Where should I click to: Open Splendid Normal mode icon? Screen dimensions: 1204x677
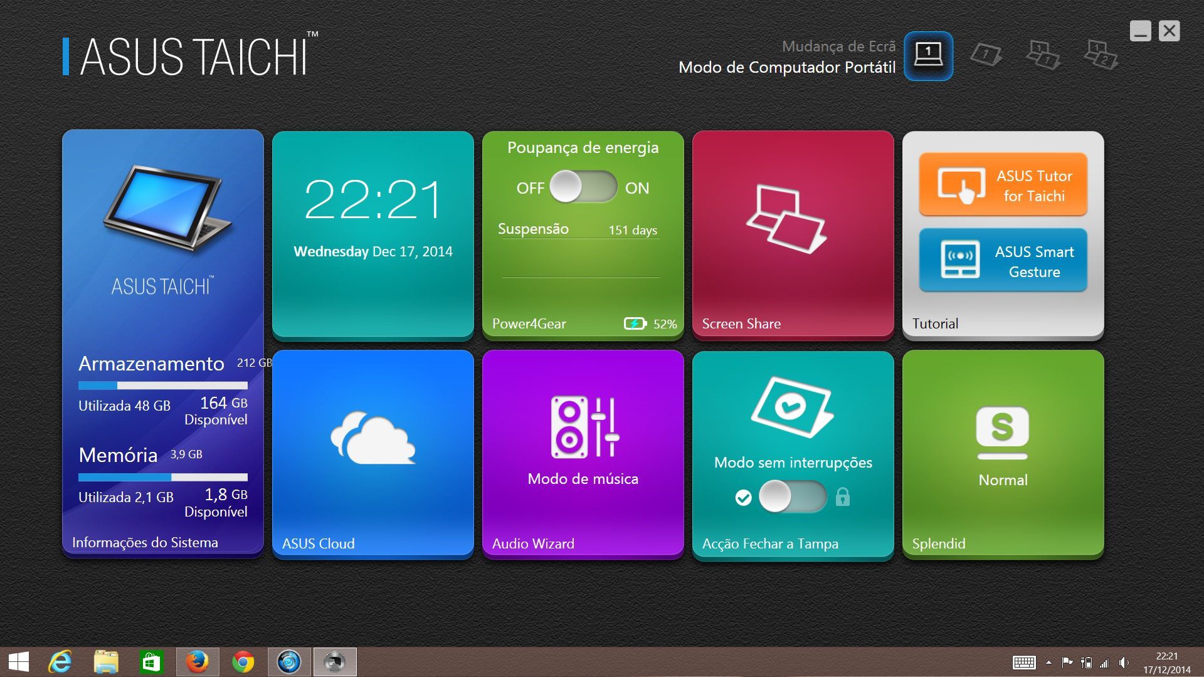pos(1003,433)
